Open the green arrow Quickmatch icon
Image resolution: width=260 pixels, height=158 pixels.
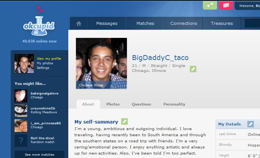tap(210, 5)
